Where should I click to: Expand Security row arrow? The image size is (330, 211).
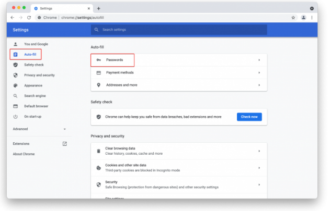(259, 184)
